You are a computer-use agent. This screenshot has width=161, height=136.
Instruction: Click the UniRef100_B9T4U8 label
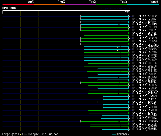point(144,102)
